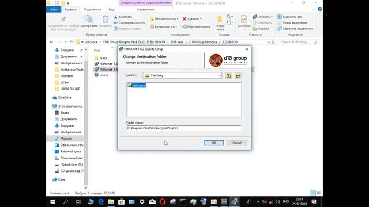Screen dimensions: 369x207
Task: Open the notification center icon
Action: pyautogui.click(x=314, y=202)
